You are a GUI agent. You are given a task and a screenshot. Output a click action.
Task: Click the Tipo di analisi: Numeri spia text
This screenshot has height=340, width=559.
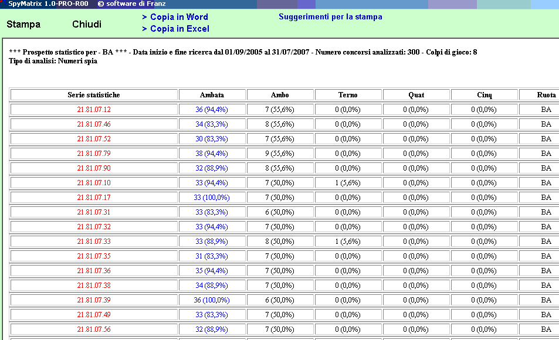[x=53, y=61]
